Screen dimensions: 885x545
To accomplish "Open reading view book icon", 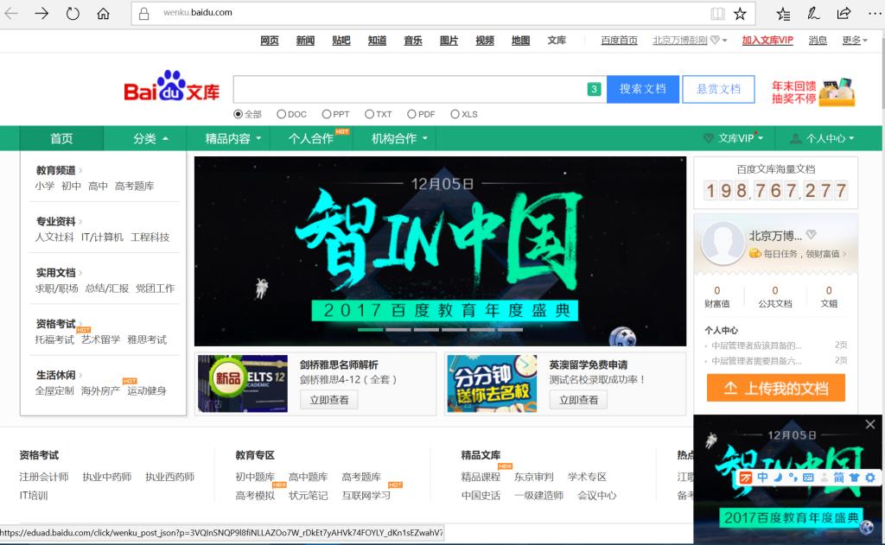I will [717, 13].
